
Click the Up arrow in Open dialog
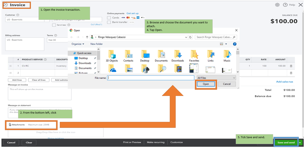click(x=87, y=37)
